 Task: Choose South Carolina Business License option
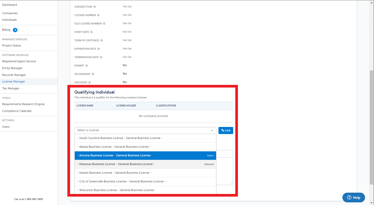pyautogui.click(x=145, y=138)
